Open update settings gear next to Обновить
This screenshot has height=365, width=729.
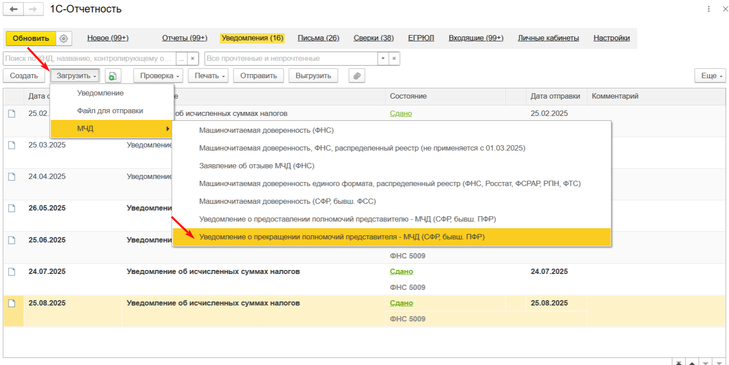[x=64, y=39]
